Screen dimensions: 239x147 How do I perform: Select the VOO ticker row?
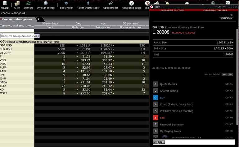74,60
